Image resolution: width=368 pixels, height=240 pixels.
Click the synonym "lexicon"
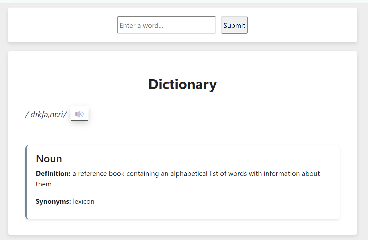(x=84, y=201)
